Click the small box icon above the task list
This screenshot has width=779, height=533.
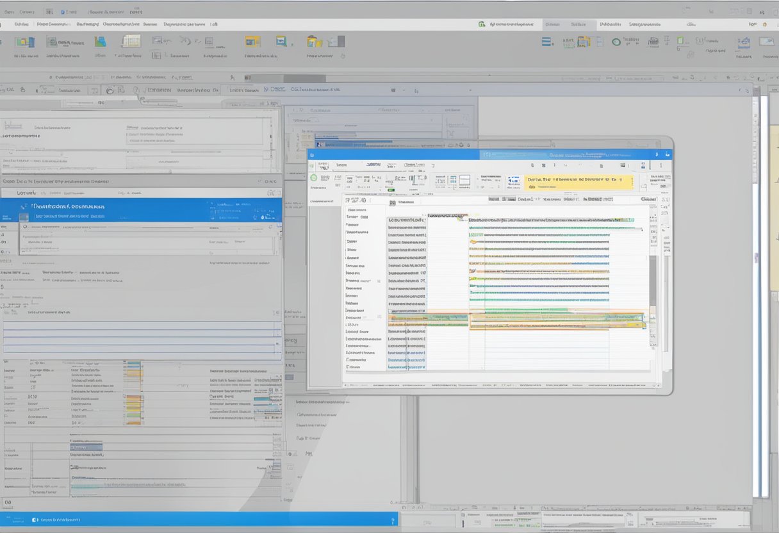pyautogui.click(x=392, y=202)
